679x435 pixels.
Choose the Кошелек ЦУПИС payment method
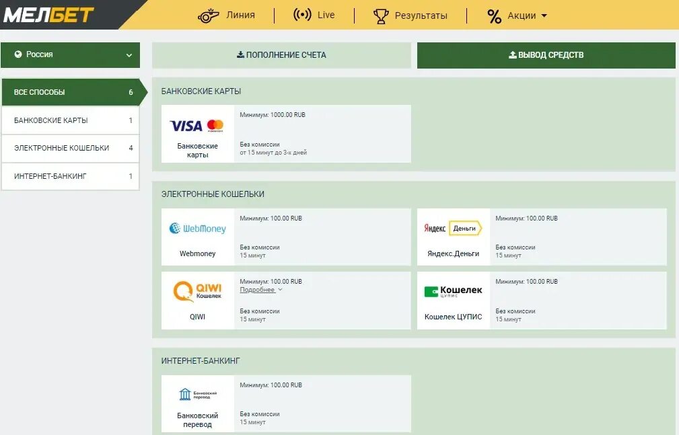coord(542,301)
